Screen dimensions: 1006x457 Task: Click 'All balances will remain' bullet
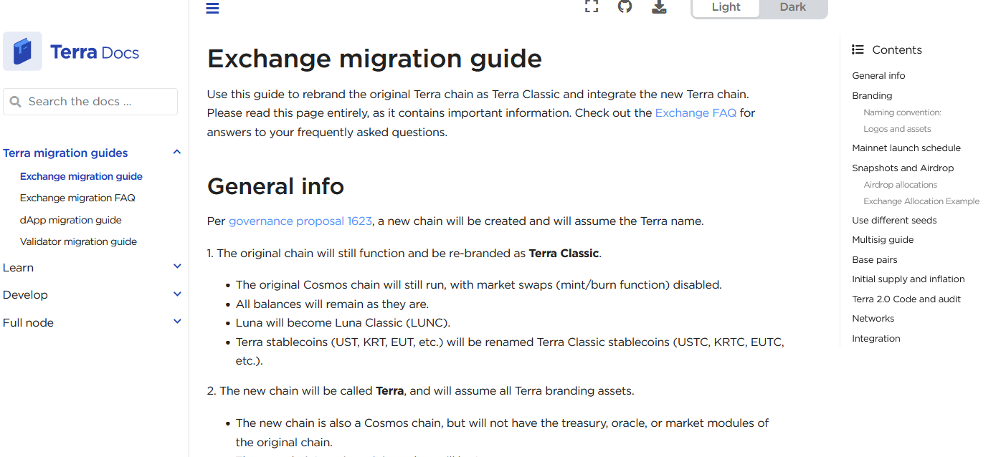332,304
